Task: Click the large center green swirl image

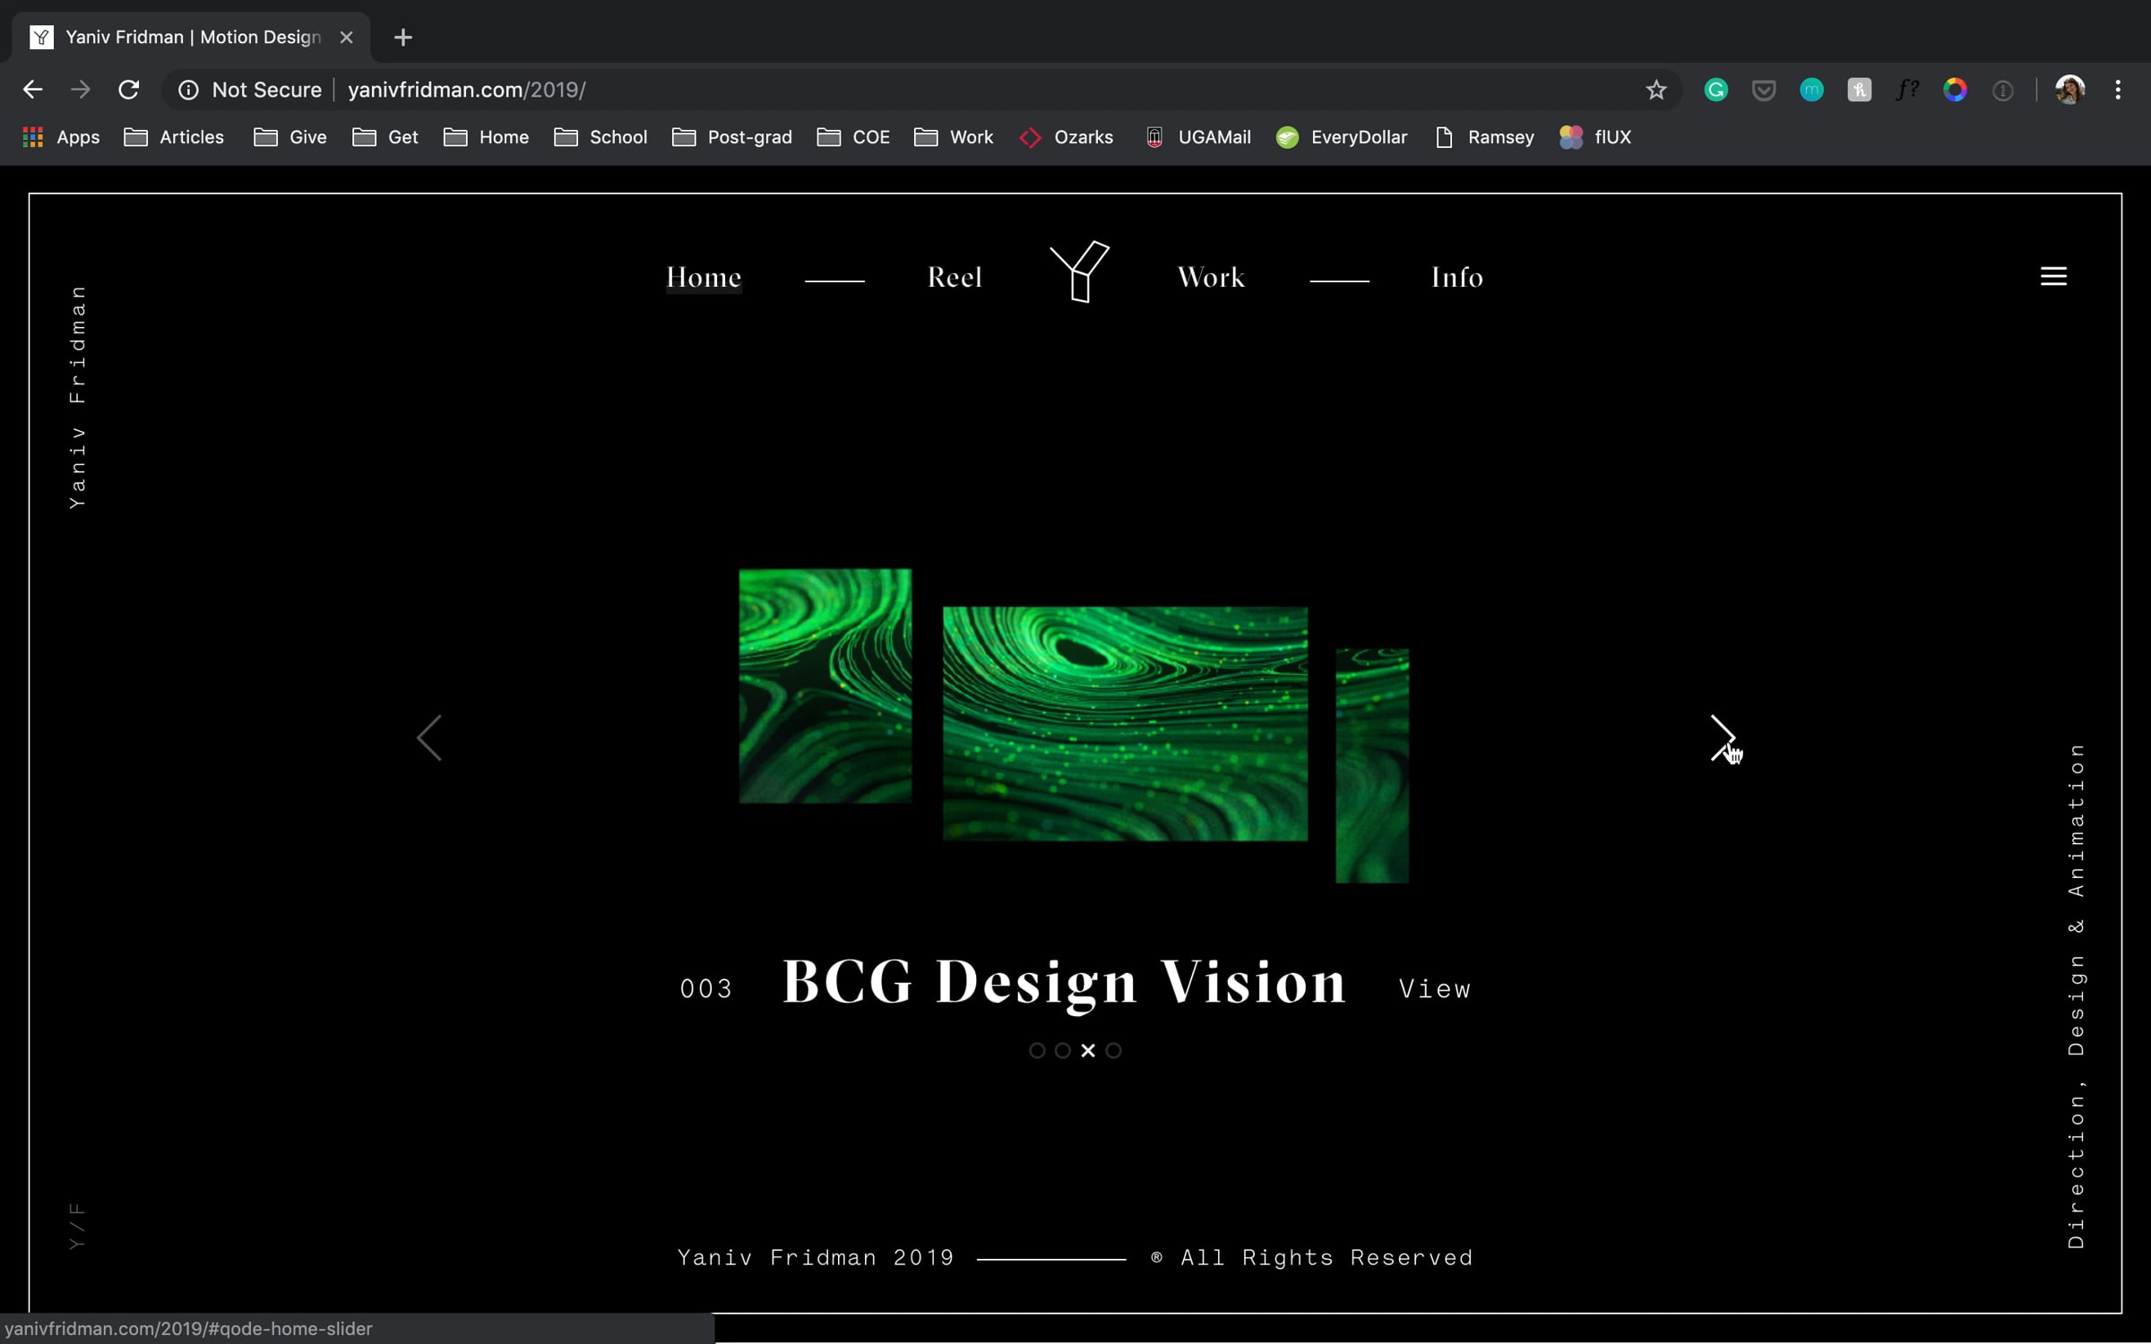Action: click(1125, 724)
